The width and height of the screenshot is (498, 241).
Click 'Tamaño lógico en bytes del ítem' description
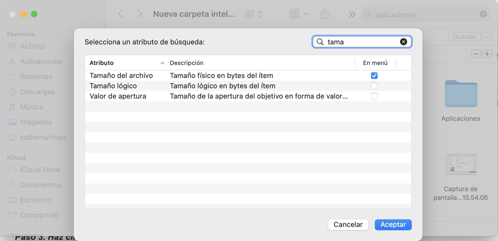pyautogui.click(x=222, y=86)
